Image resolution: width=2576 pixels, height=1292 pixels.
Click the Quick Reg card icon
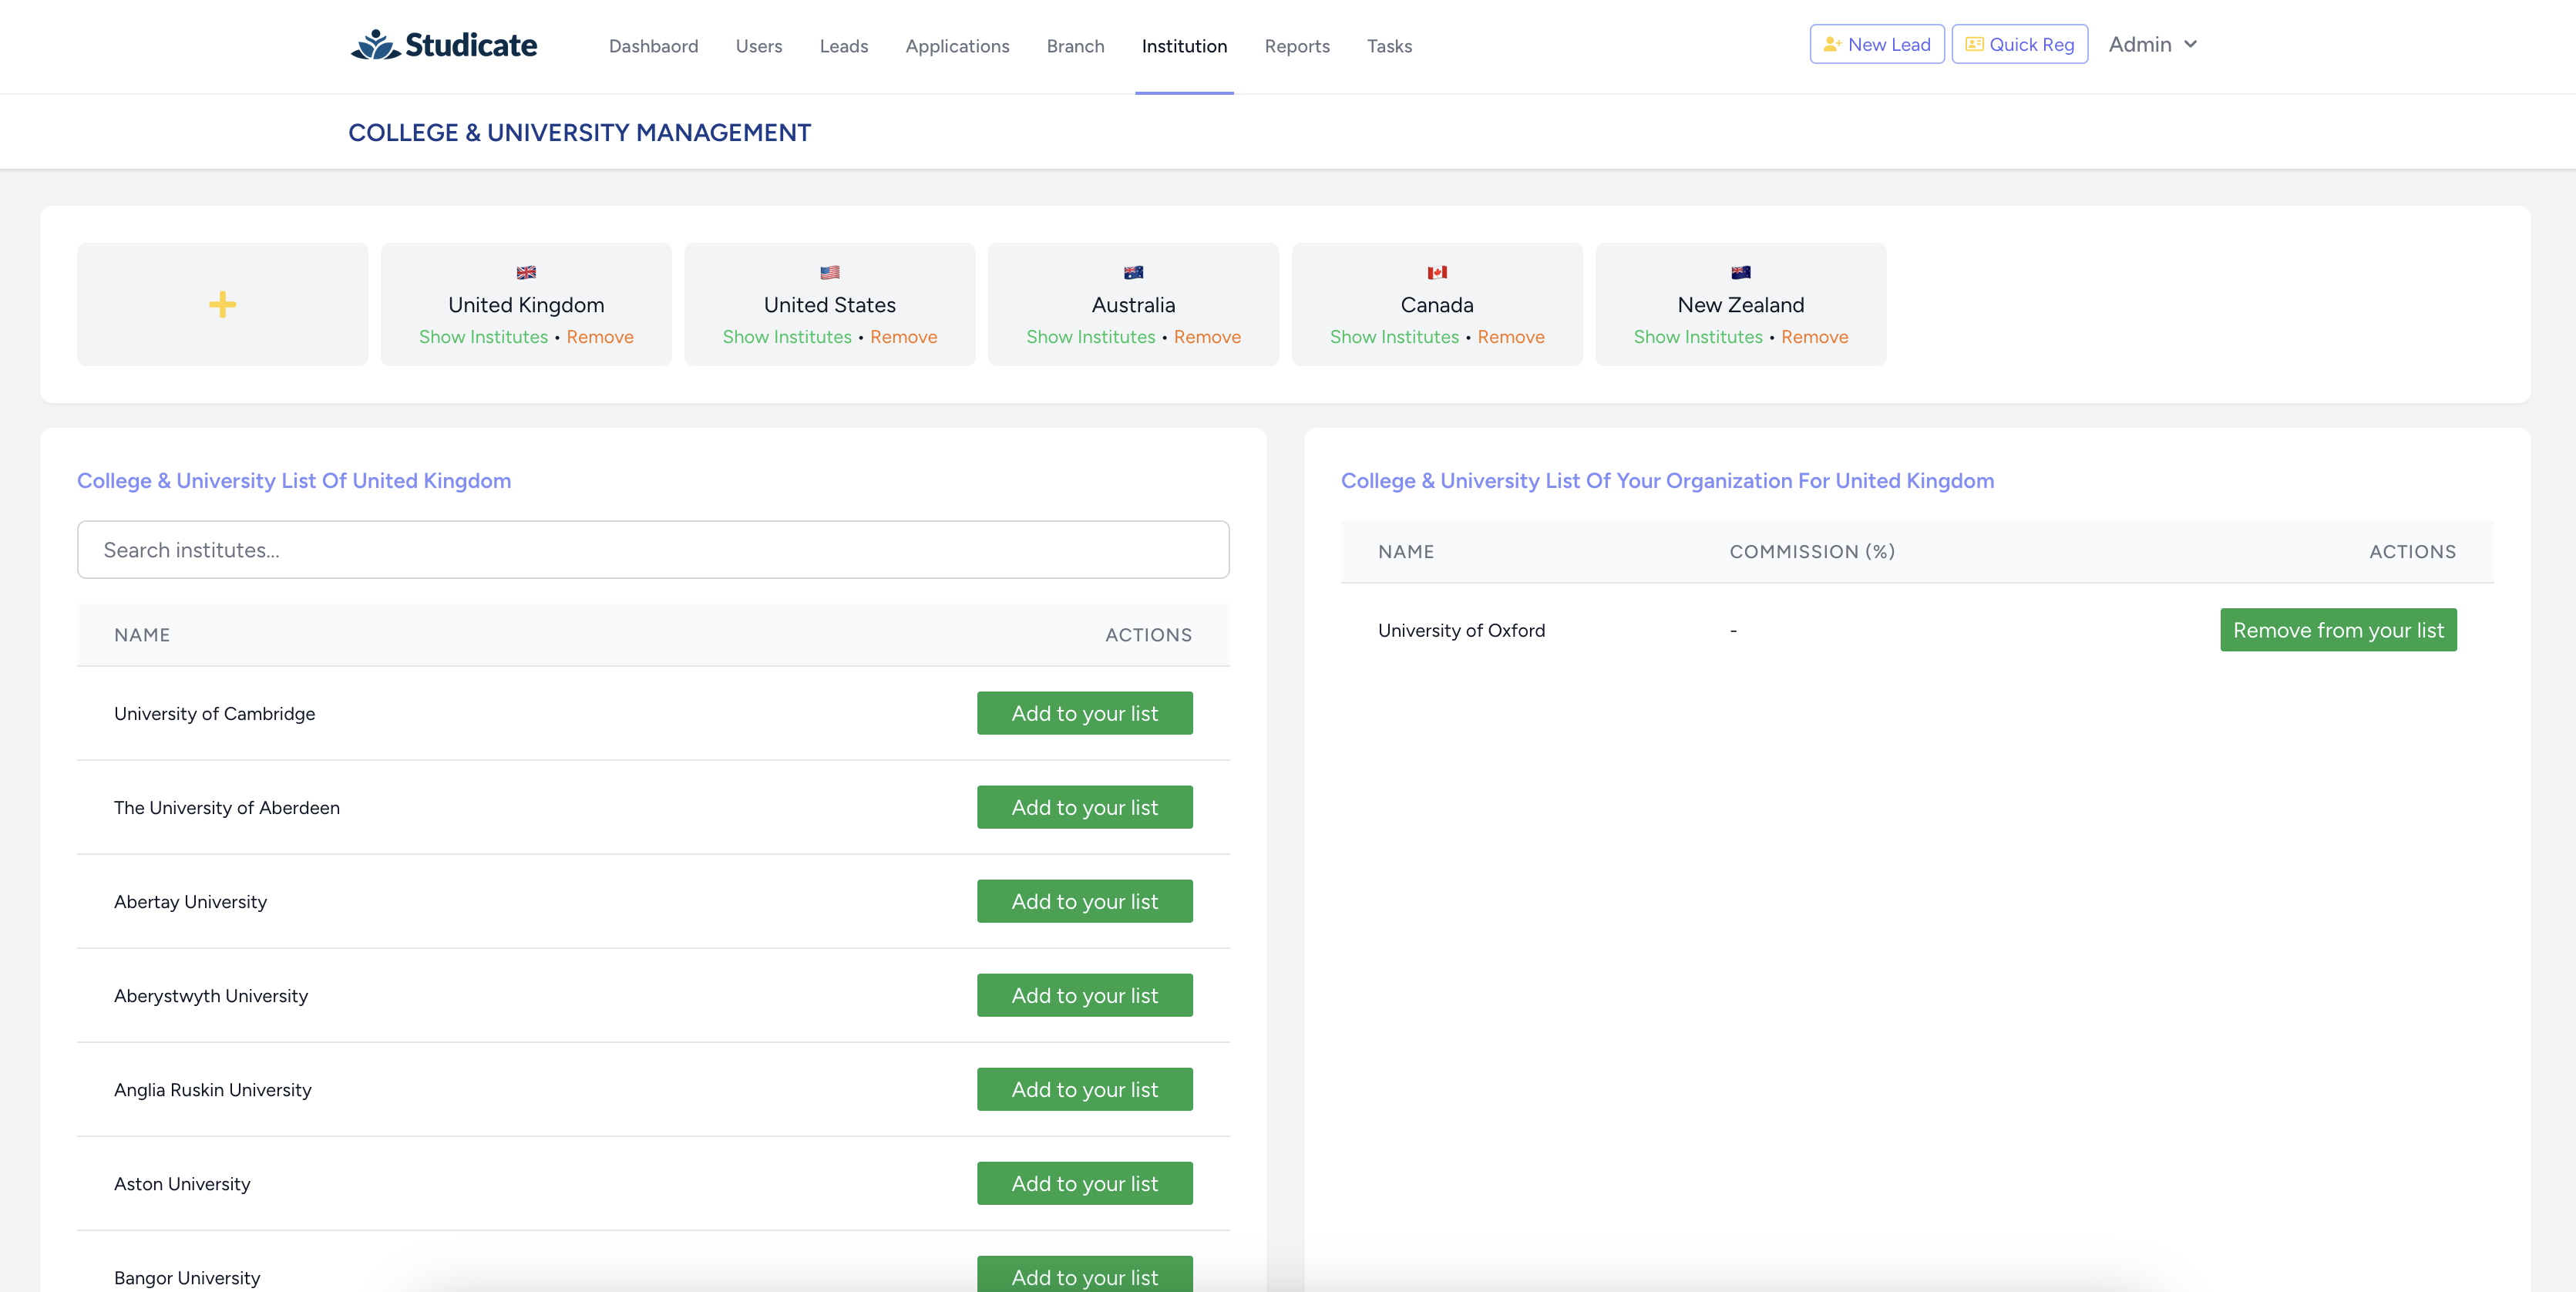[1973, 45]
